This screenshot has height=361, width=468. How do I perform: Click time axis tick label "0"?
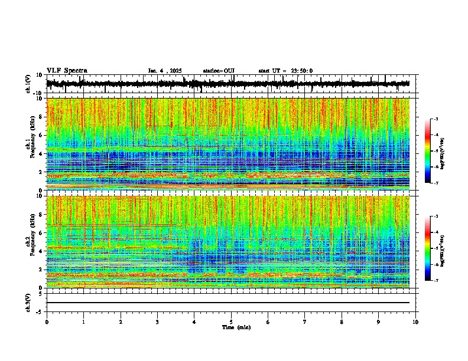pos(47,322)
